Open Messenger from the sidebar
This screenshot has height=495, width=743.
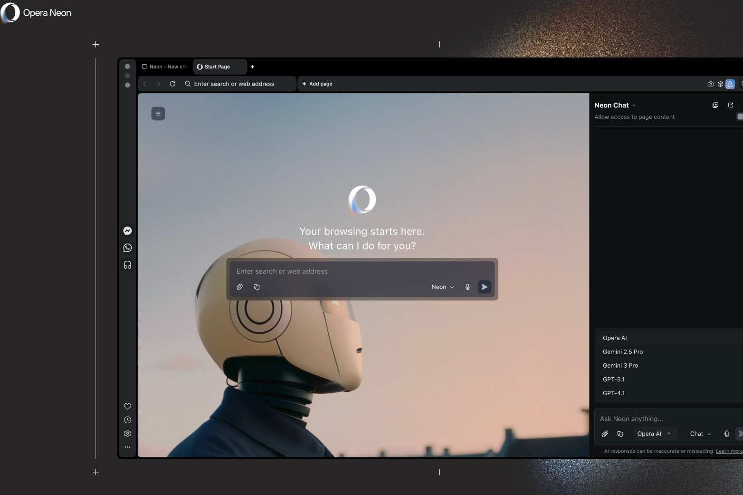click(x=127, y=231)
